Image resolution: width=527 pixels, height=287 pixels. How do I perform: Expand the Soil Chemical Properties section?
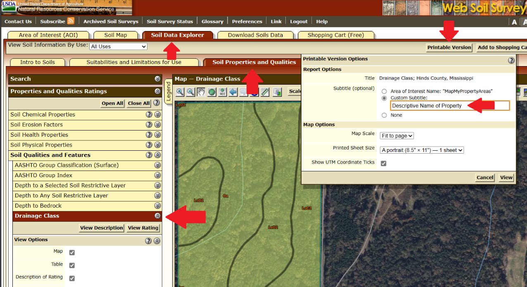[157, 115]
